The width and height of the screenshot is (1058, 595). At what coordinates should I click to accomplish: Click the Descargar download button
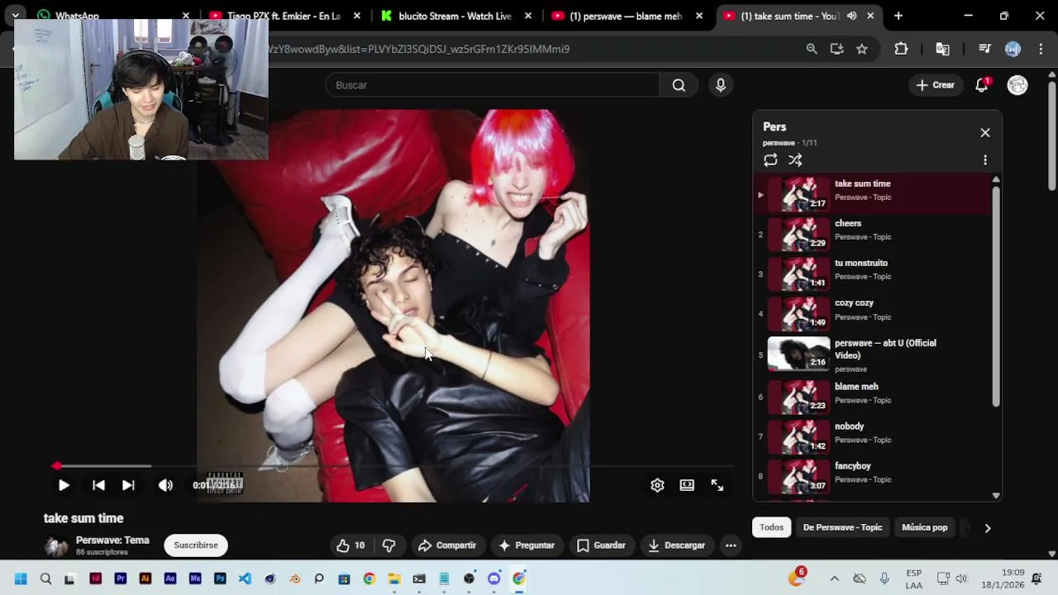[677, 545]
